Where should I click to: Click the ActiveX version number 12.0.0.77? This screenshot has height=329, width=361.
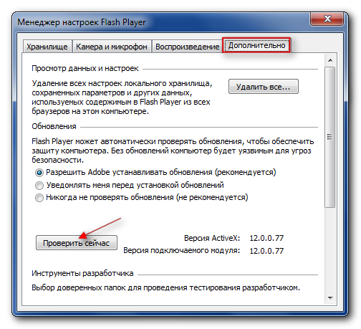coord(266,238)
